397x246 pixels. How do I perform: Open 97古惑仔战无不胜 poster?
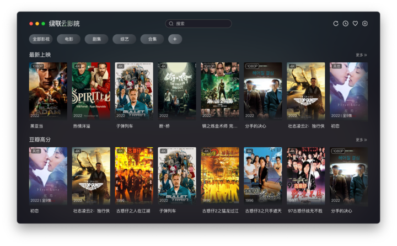click(306, 176)
